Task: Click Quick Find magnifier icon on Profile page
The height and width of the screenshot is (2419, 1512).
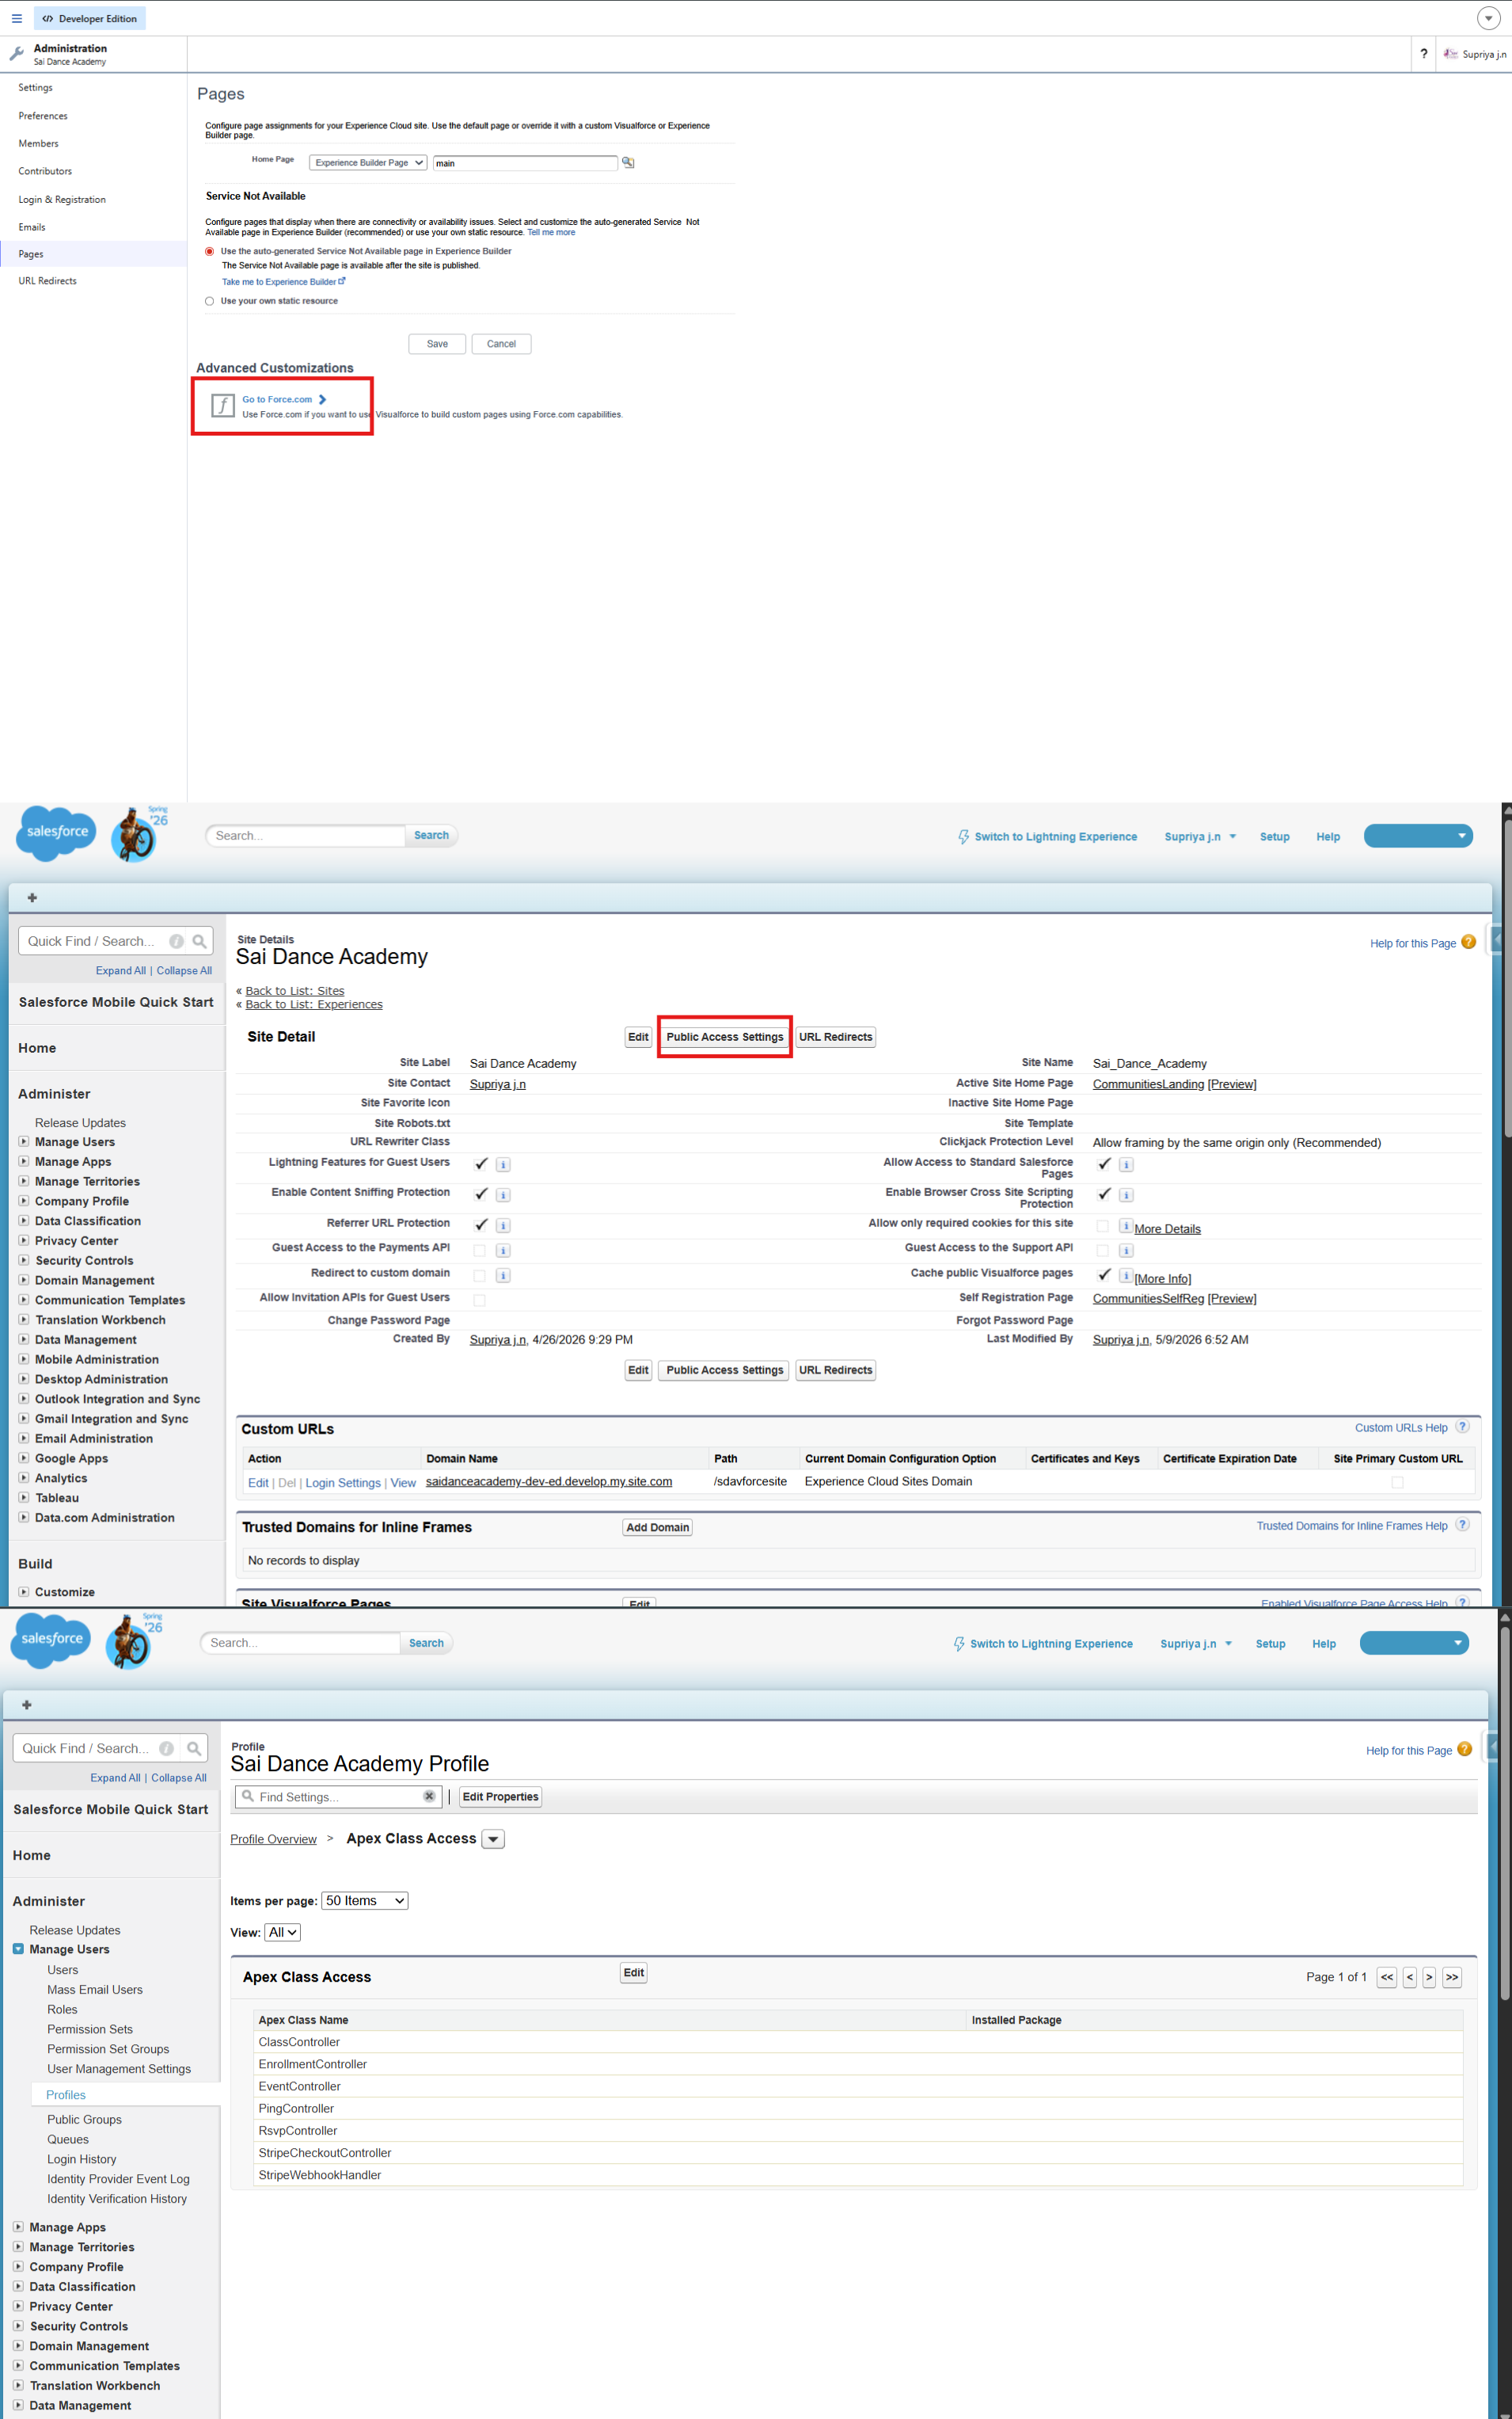Action: pos(194,1748)
